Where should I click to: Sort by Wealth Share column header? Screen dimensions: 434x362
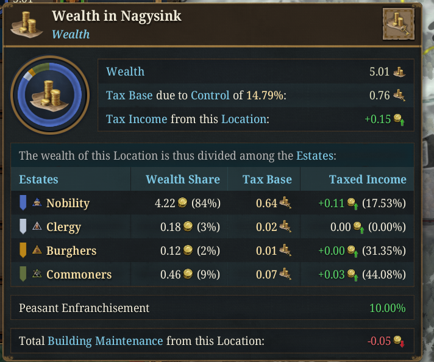point(182,179)
